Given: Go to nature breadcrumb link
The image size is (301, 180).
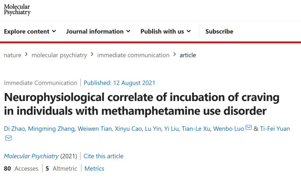Looking at the screenshot, I should (x=13, y=55).
